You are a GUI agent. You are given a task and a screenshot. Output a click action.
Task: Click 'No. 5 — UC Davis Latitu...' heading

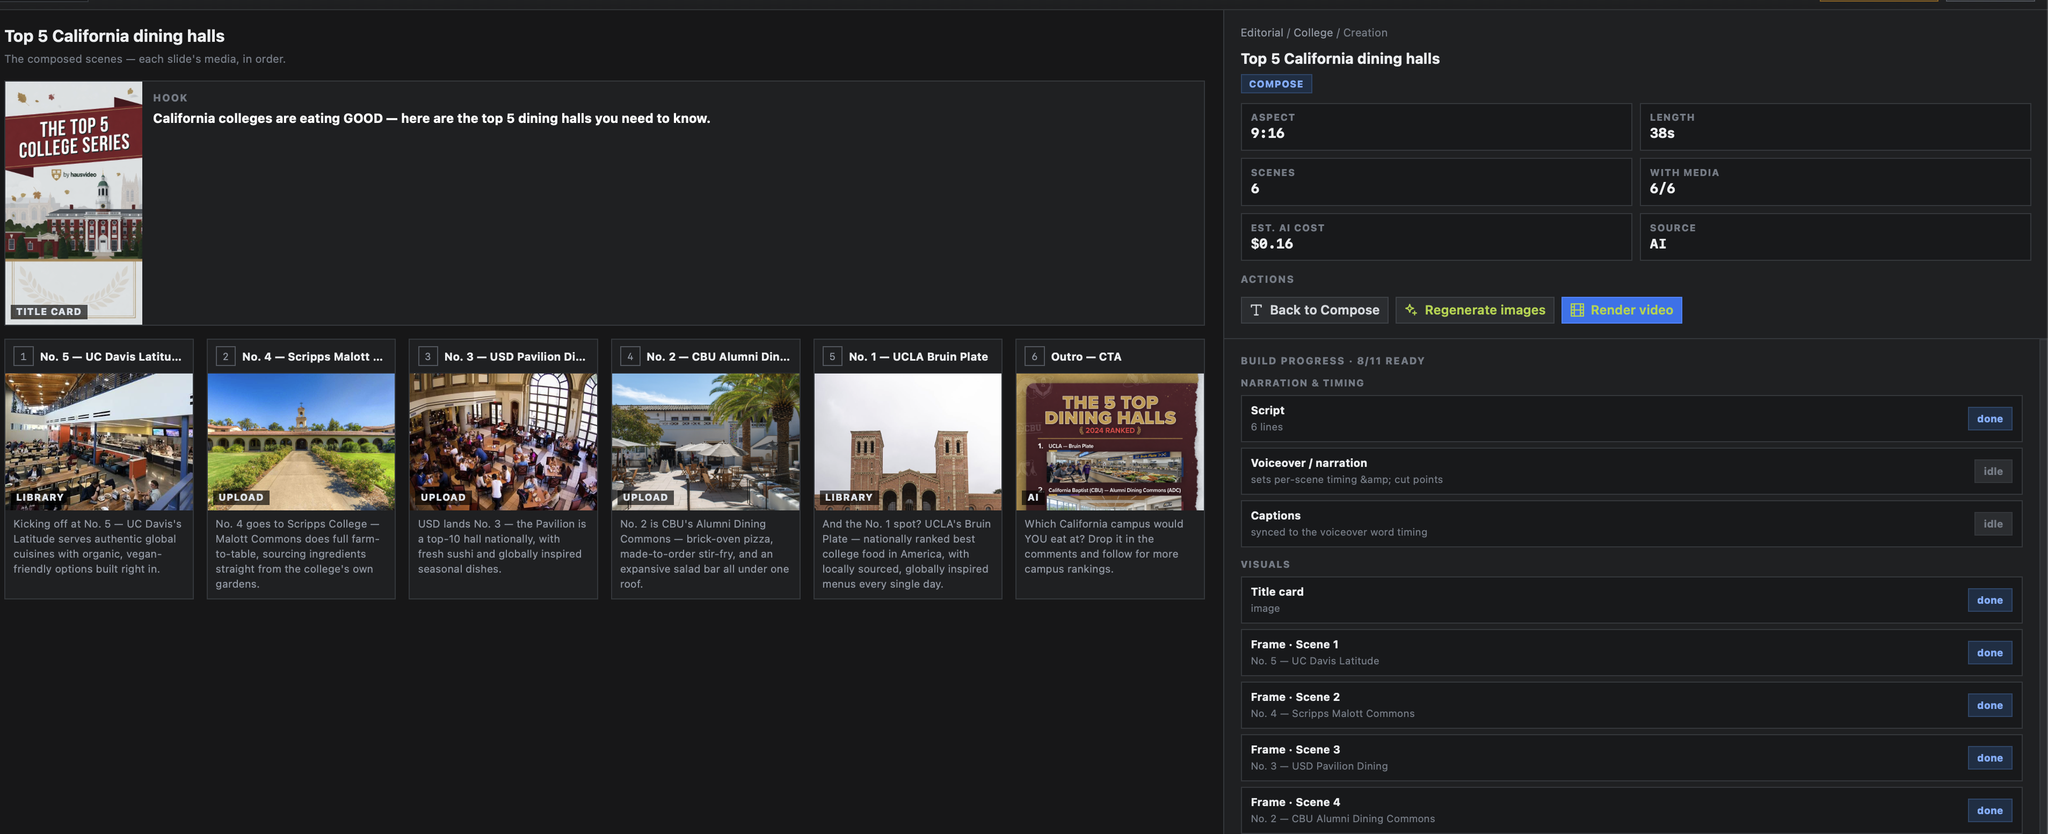tap(111, 357)
